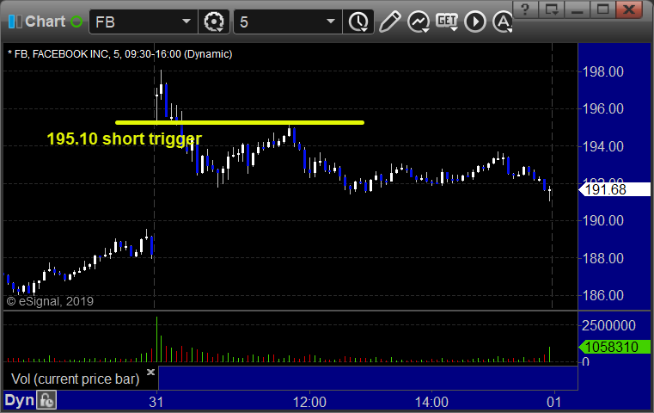654x413 pixels.
Task: Click the Chart window icon
Action: tap(15, 22)
